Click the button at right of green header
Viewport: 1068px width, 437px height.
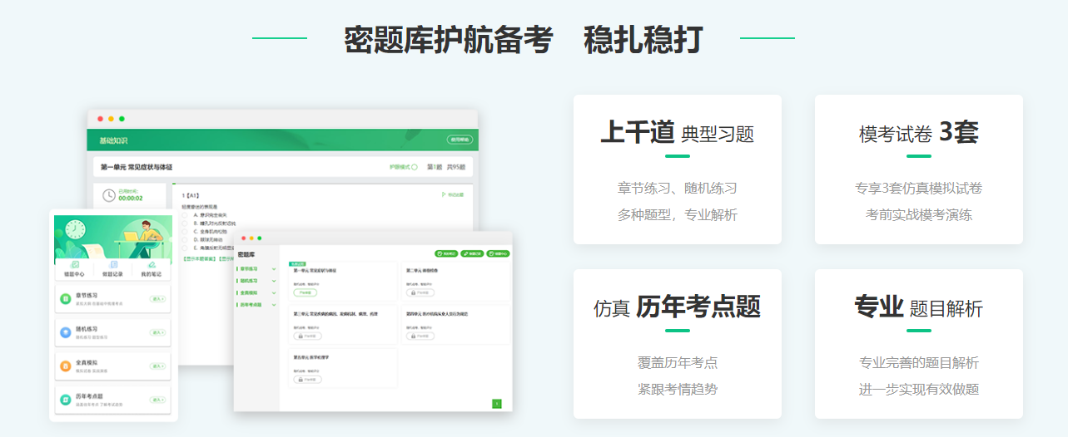coord(459,140)
